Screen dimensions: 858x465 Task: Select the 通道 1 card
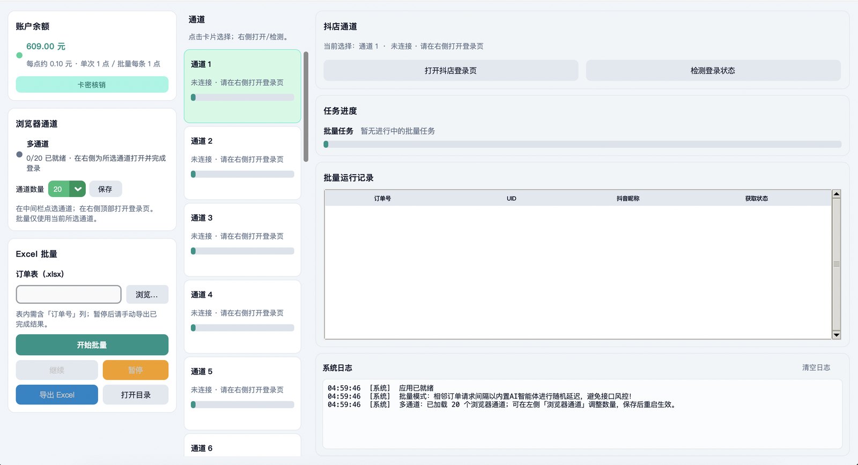coord(242,86)
